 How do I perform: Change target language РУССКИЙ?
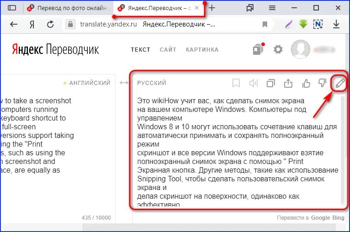tap(152, 83)
